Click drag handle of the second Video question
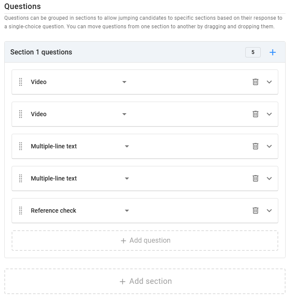This screenshot has width=289, height=298. [21, 114]
